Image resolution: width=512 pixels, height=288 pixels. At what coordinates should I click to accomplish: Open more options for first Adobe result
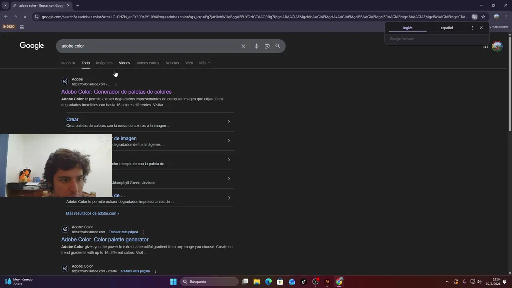pos(116,84)
